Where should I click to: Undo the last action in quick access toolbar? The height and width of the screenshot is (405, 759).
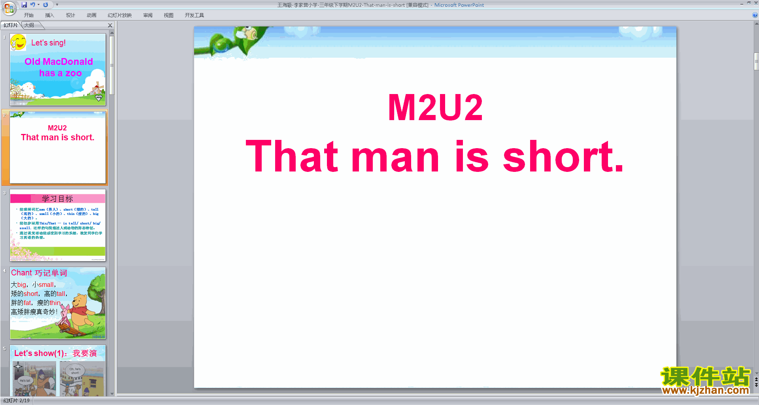pyautogui.click(x=33, y=5)
